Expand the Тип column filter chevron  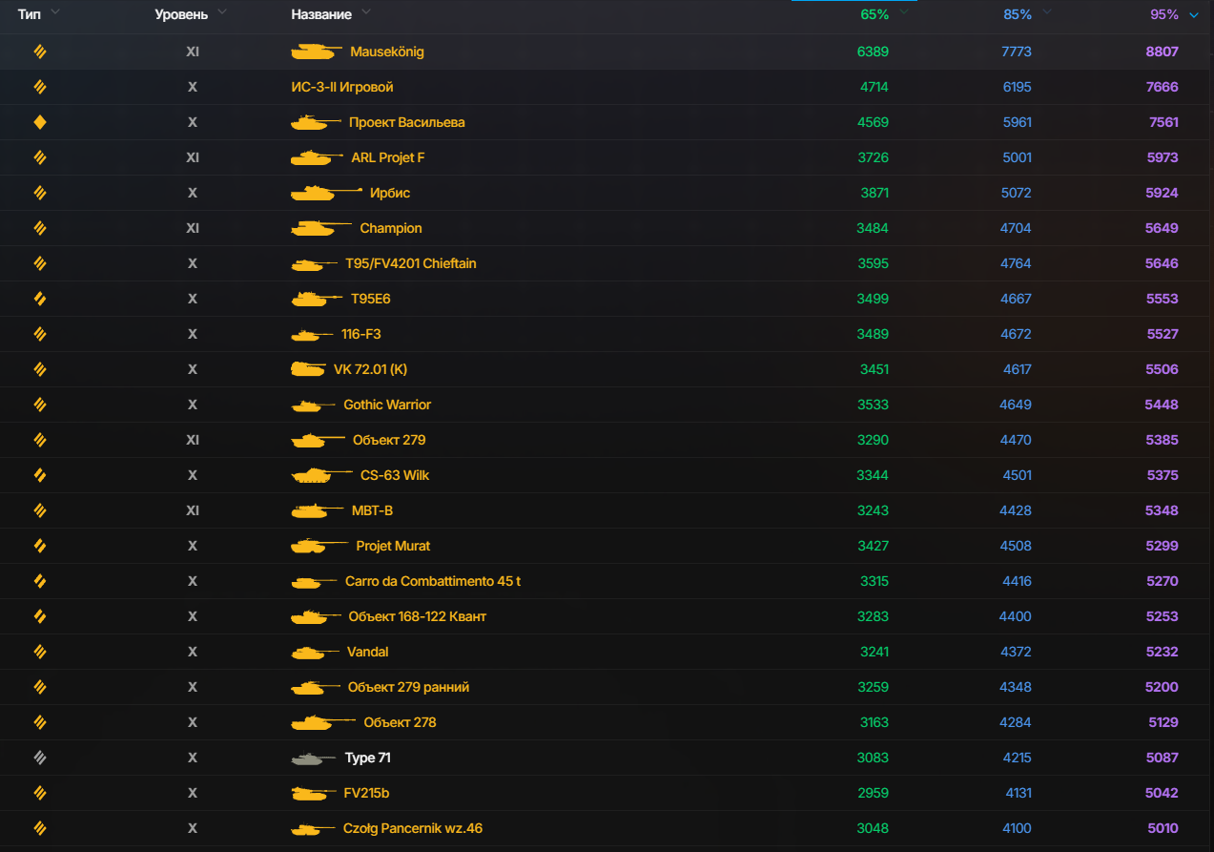[x=54, y=12]
